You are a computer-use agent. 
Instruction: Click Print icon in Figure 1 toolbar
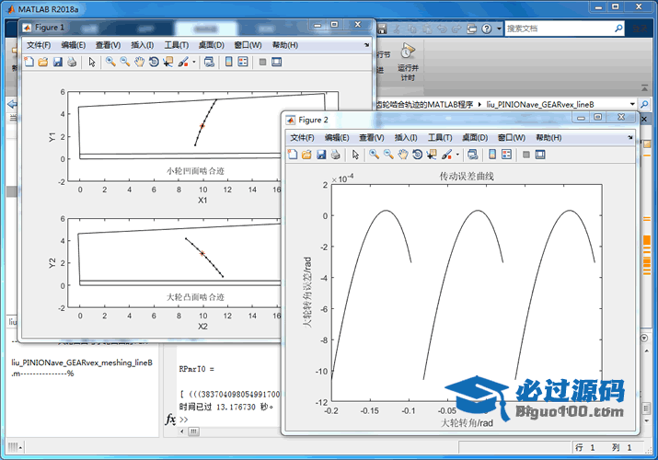pyautogui.click(x=72, y=62)
